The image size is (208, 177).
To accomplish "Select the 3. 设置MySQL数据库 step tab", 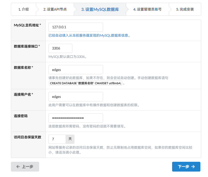I will tap(100, 9).
